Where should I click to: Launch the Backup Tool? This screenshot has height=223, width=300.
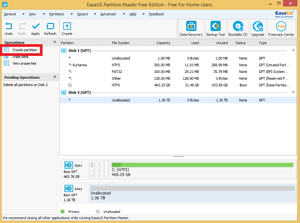coord(215,29)
